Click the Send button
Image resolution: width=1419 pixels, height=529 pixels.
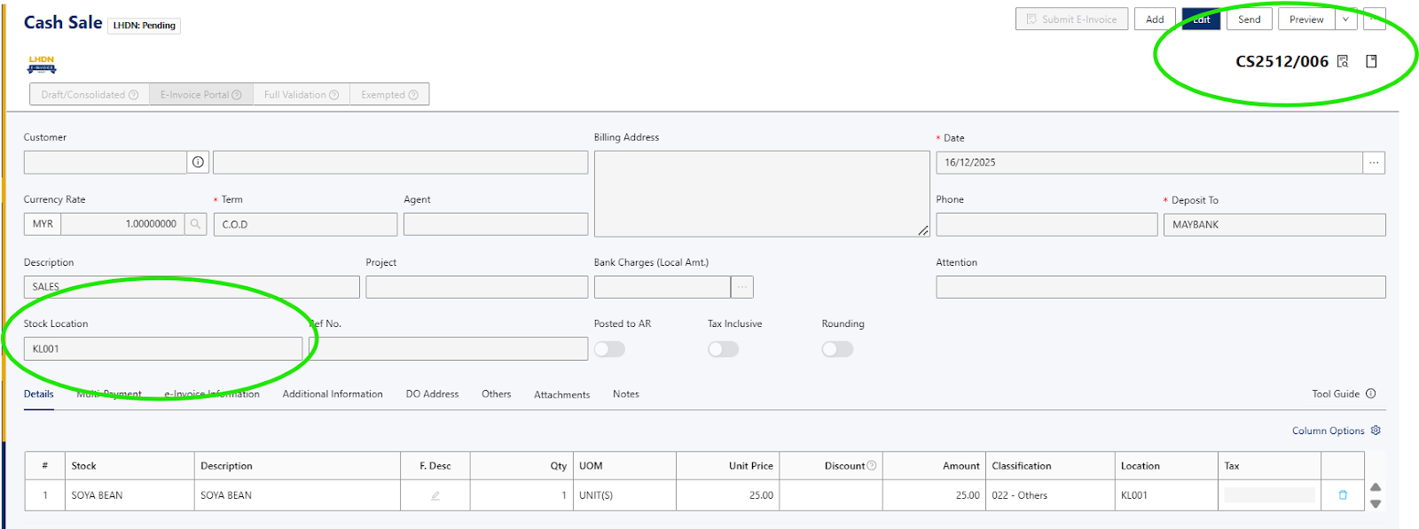[x=1249, y=19]
